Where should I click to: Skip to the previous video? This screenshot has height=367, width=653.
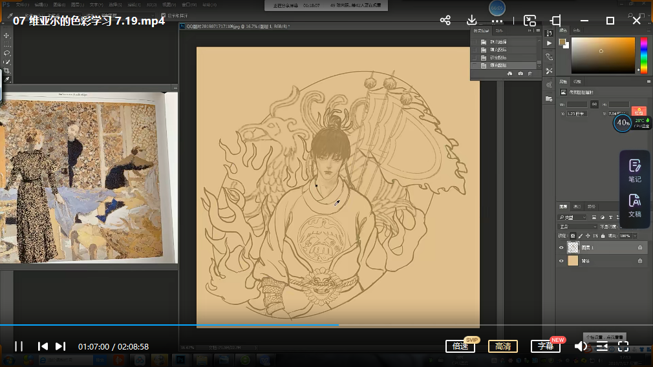43,346
